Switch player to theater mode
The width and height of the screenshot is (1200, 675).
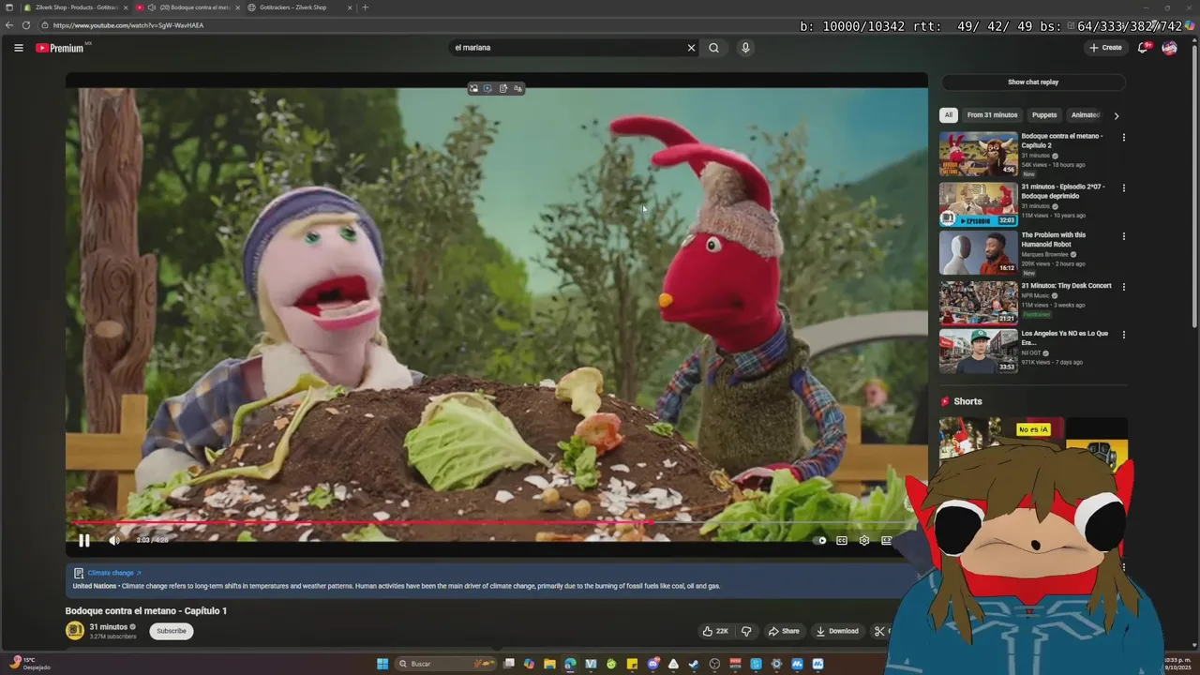886,540
